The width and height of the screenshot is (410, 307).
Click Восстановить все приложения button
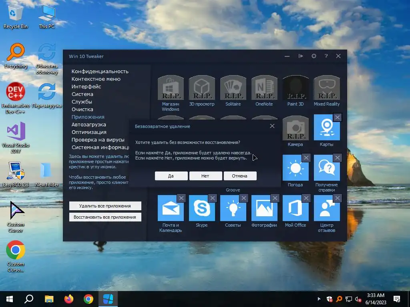105,217
